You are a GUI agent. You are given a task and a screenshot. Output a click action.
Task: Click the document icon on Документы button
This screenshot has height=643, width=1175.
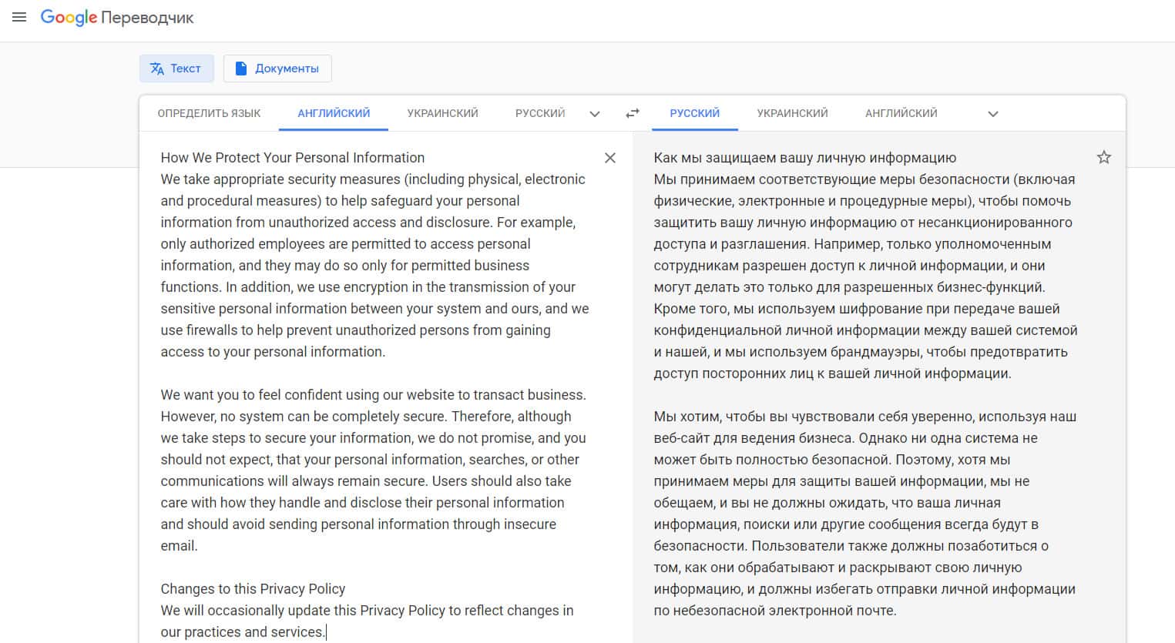pyautogui.click(x=241, y=69)
